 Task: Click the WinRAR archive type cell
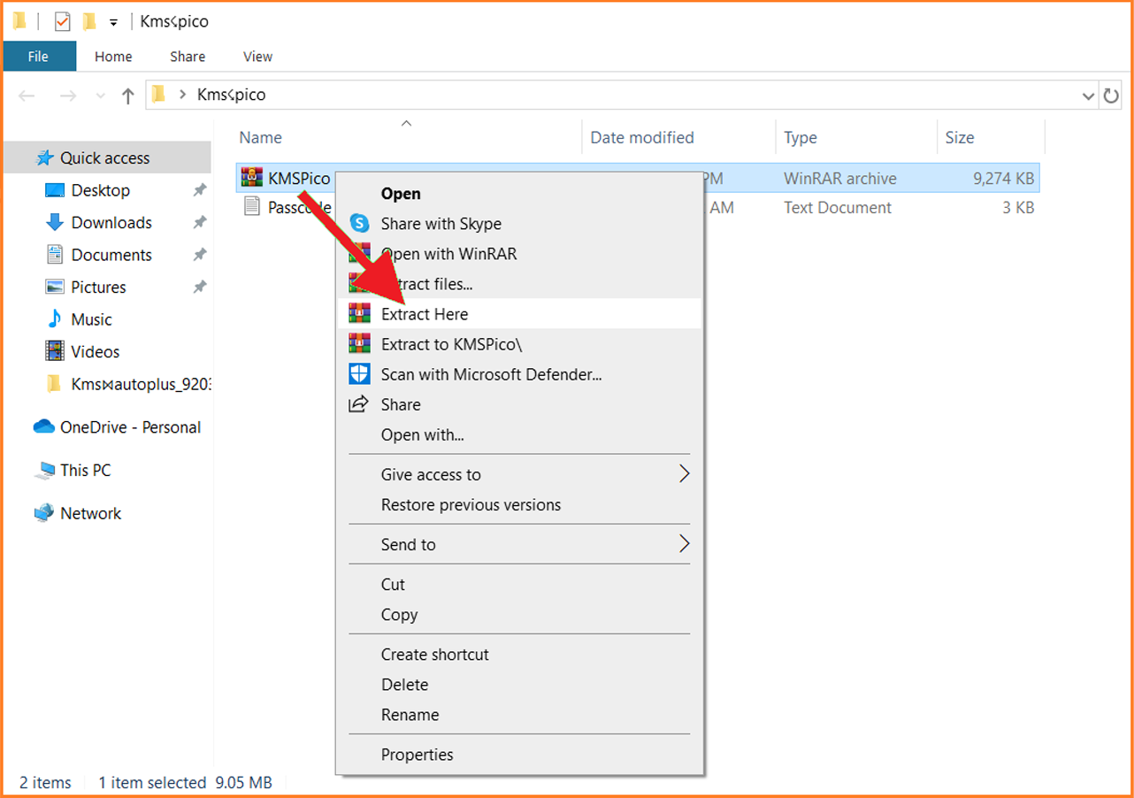pyautogui.click(x=840, y=178)
